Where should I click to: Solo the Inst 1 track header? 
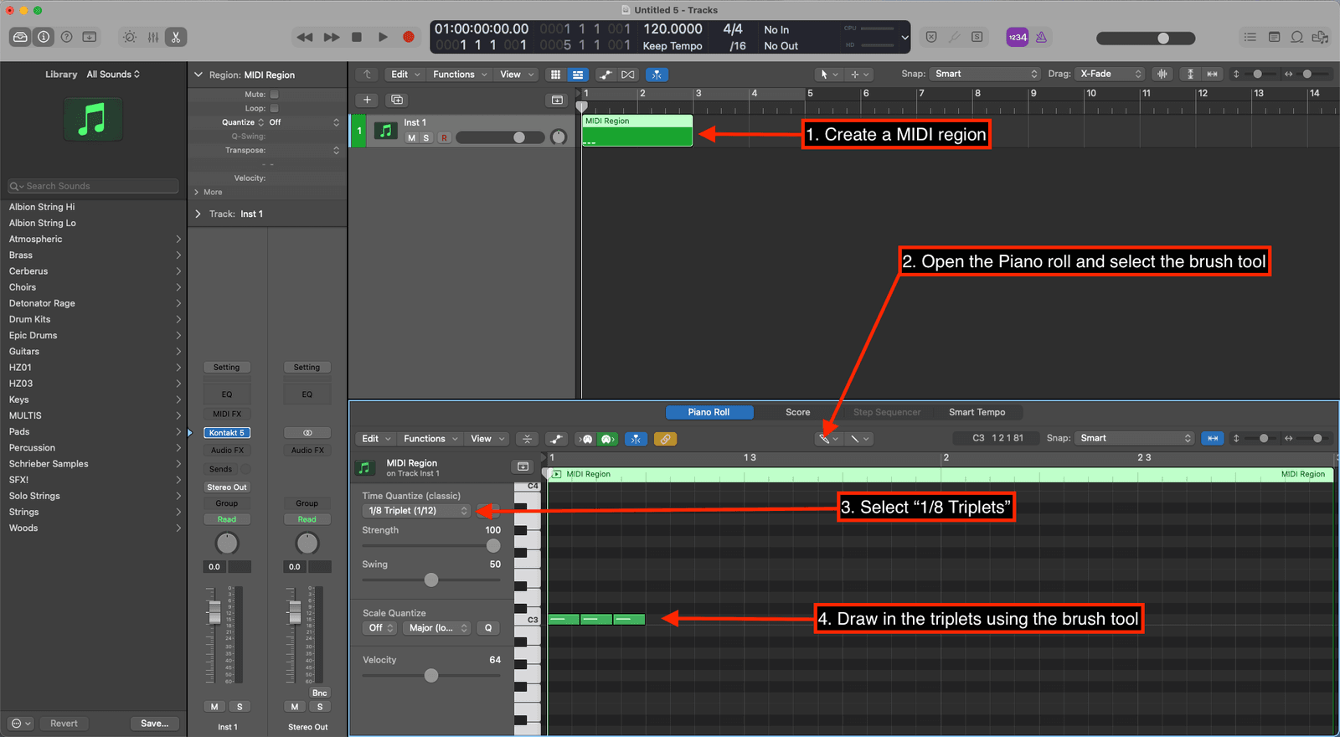click(x=425, y=138)
